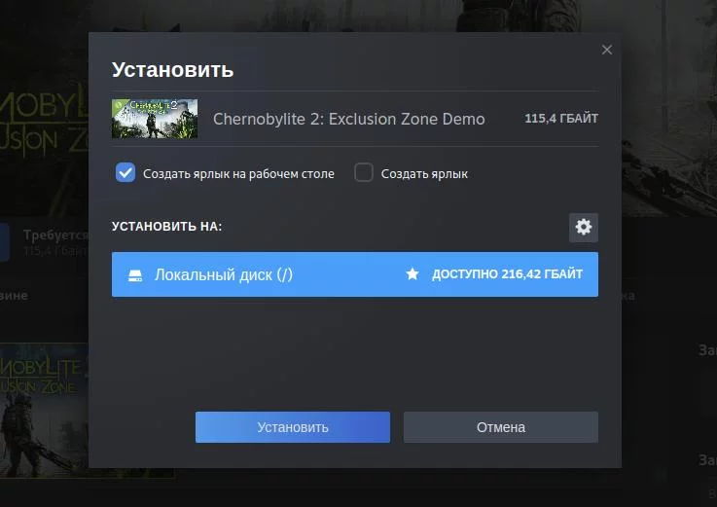The width and height of the screenshot is (717, 507).
Task: Click the blue Установить button
Action: [x=293, y=427]
